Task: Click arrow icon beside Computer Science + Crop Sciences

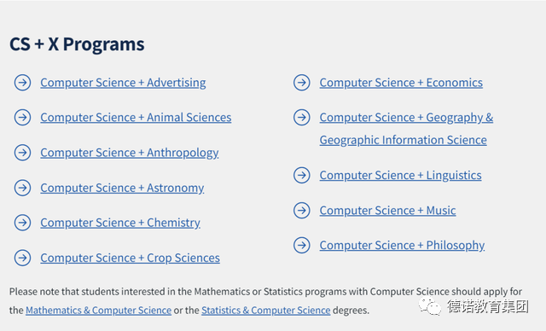Action: pos(23,258)
